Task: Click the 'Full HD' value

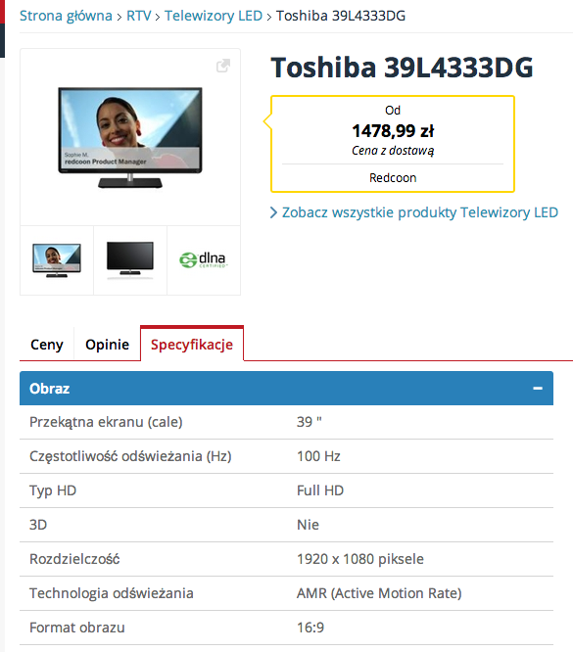Action: tap(320, 490)
